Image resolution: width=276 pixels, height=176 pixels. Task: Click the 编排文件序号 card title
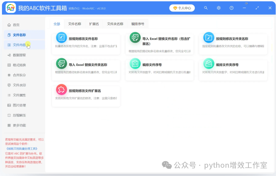click(152, 65)
